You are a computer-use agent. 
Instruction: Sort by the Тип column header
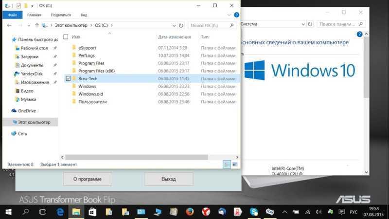click(205, 37)
